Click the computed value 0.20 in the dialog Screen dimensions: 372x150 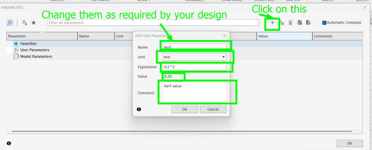click(168, 76)
